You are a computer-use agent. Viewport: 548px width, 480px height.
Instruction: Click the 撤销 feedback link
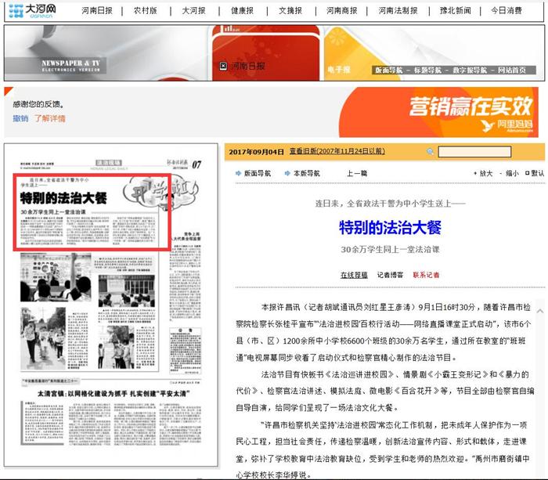click(20, 118)
